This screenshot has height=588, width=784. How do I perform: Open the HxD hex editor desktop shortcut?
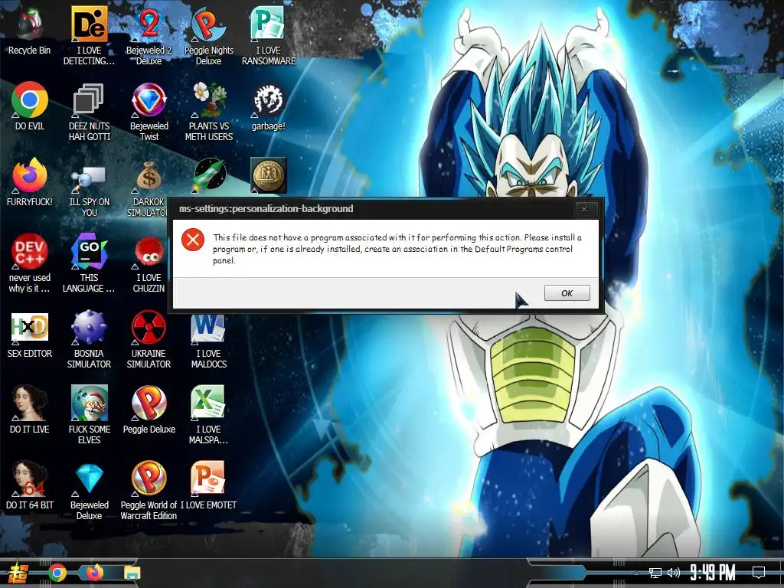(30, 334)
